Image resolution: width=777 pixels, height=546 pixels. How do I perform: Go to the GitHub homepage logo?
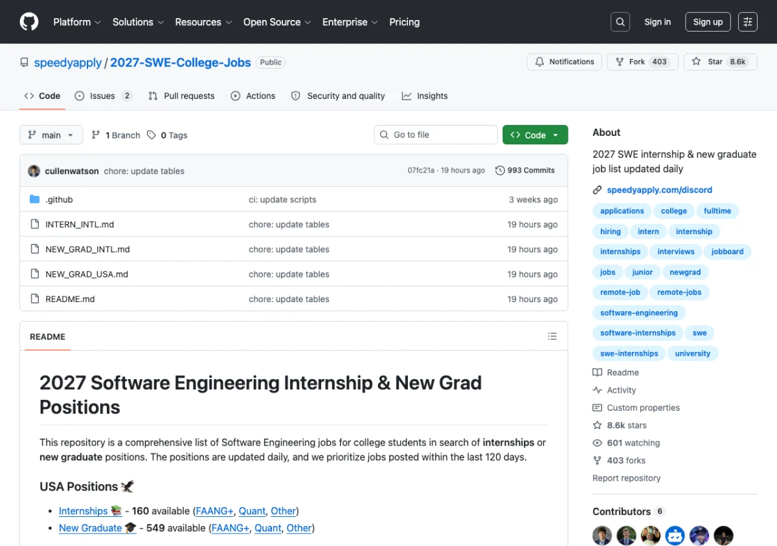[29, 22]
